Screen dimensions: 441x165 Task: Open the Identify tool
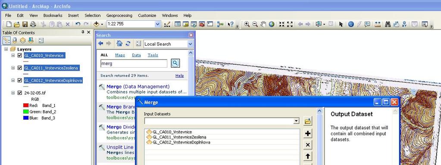351,24
